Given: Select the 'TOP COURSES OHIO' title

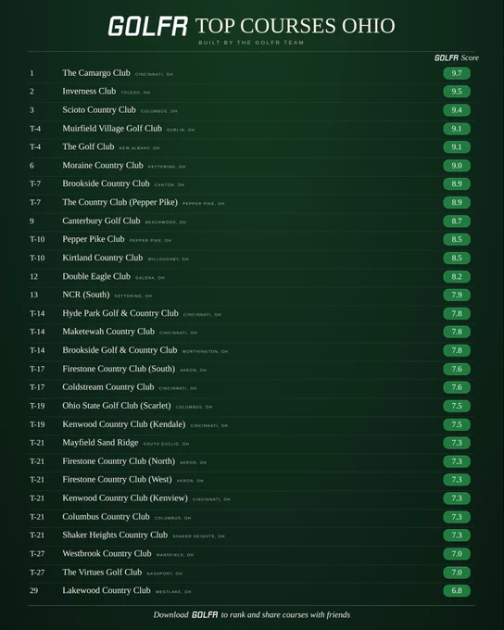Looking at the screenshot, I should coord(296,26).
